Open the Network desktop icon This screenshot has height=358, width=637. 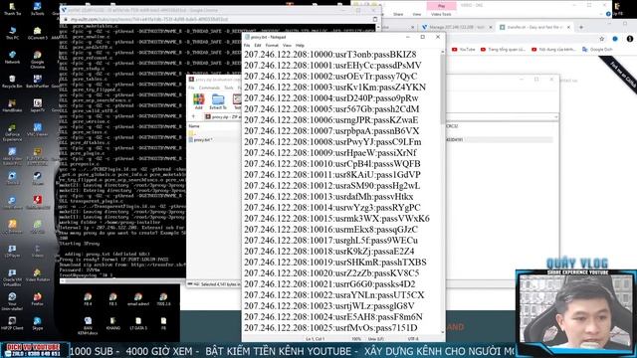12,57
